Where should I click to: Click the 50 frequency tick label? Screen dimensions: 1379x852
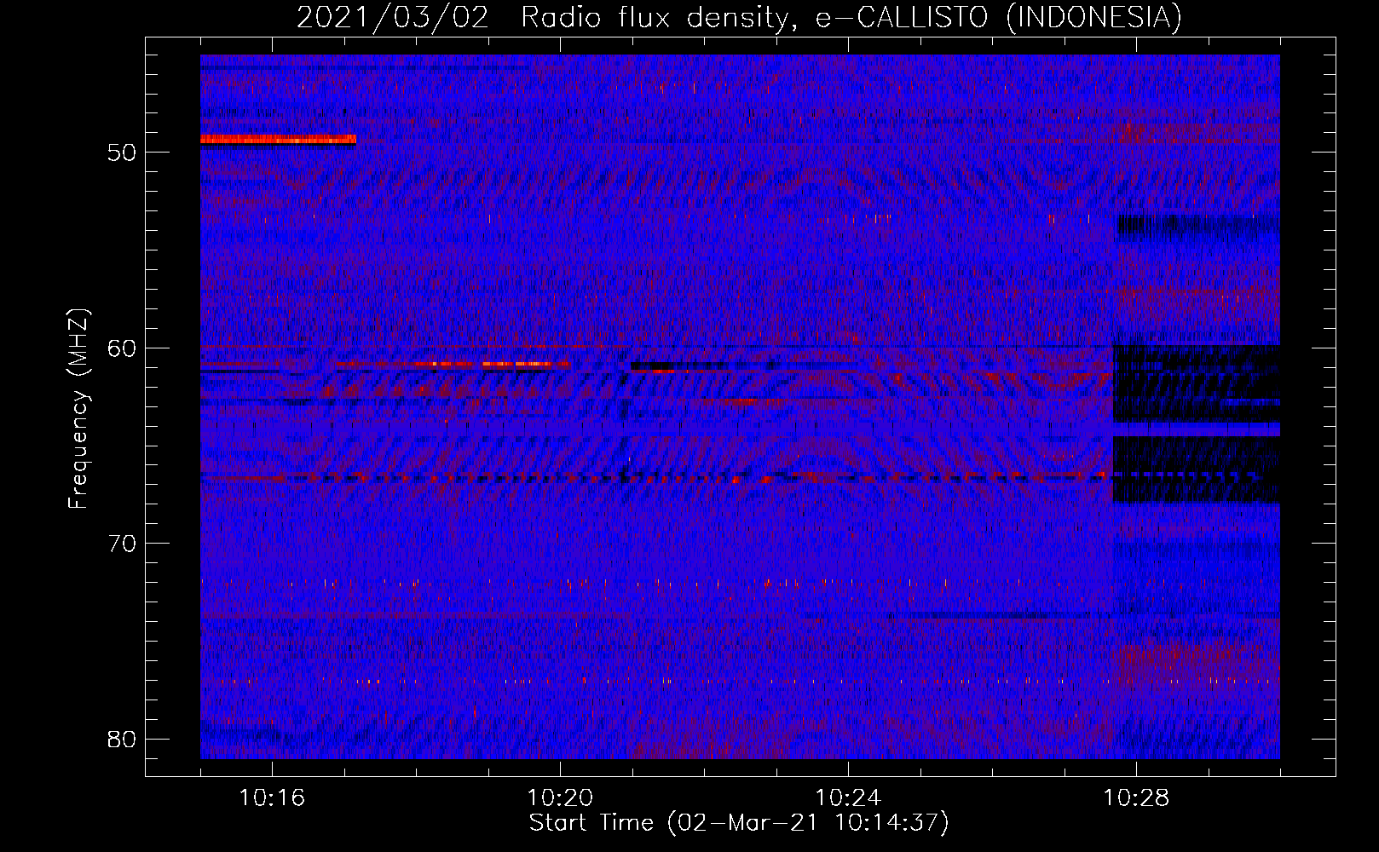(122, 153)
